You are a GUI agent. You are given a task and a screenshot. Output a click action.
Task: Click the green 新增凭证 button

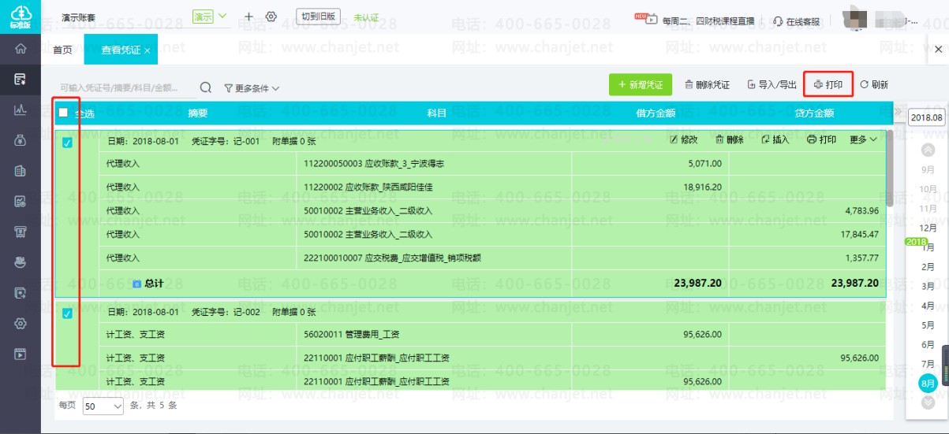[641, 84]
